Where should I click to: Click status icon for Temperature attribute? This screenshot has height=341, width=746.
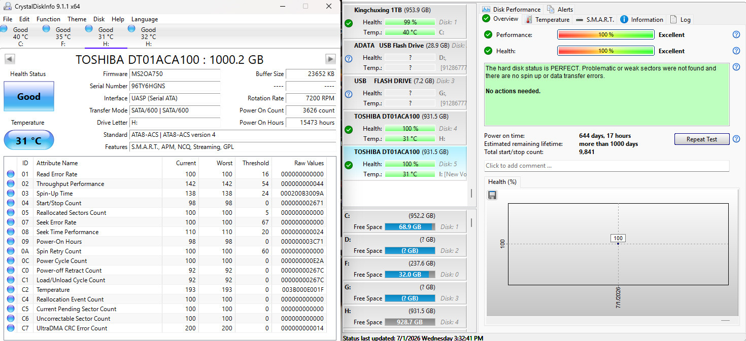[11, 290]
